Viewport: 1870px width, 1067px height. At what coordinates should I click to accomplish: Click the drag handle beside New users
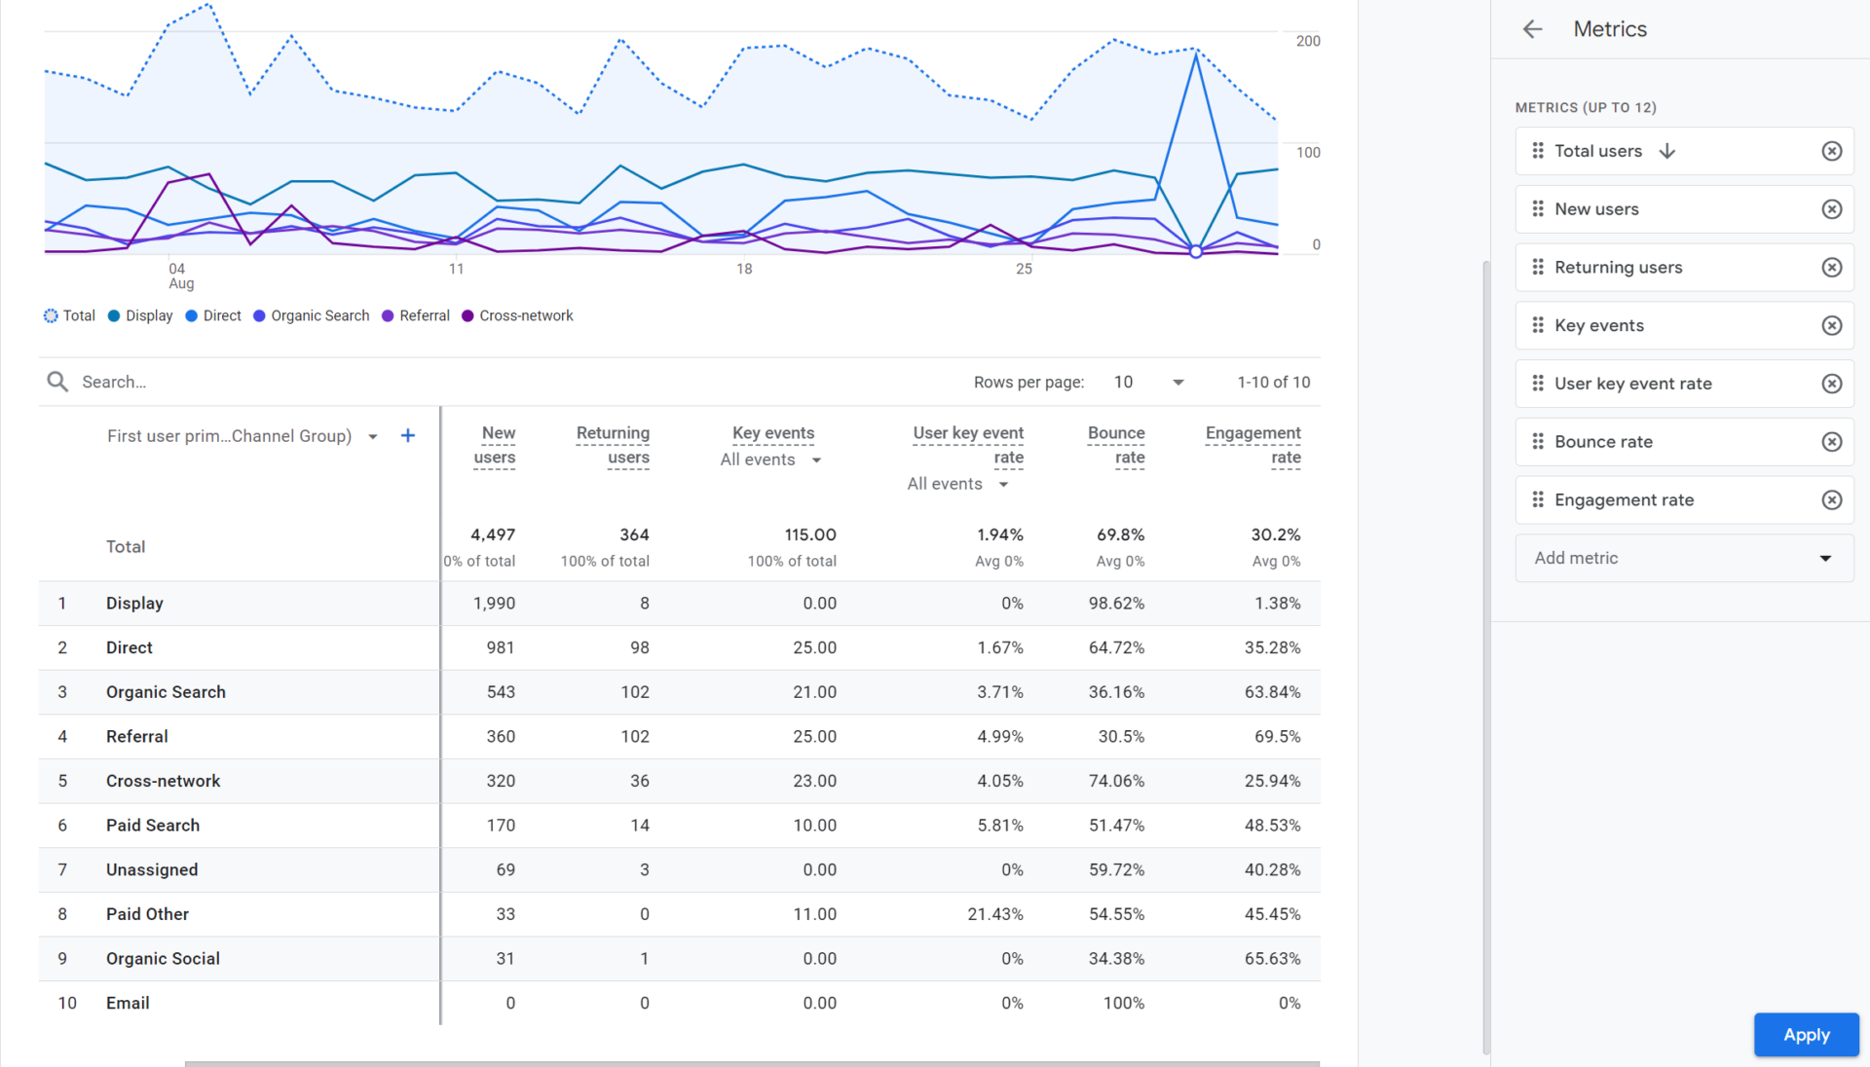tap(1537, 208)
